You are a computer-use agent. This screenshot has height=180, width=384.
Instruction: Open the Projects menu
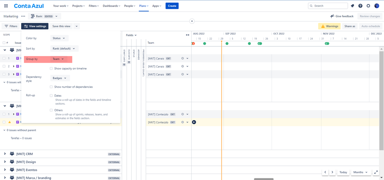[x=78, y=6]
